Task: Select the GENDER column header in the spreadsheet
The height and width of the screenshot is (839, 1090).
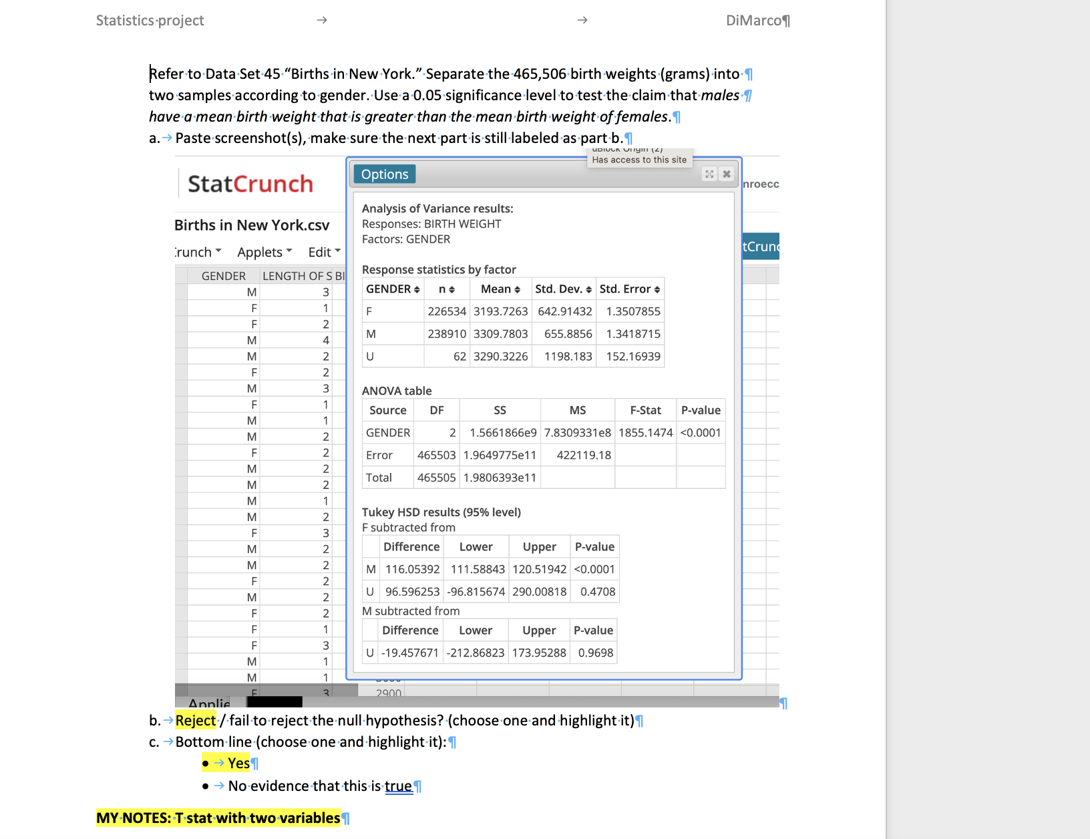Action: [x=223, y=276]
